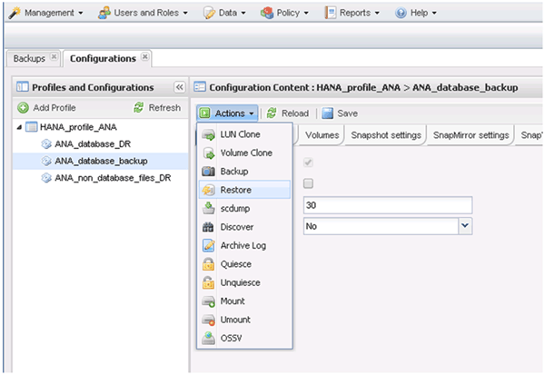Choose Mount from the Actions menu
The height and width of the screenshot is (375, 545).
(x=244, y=301)
